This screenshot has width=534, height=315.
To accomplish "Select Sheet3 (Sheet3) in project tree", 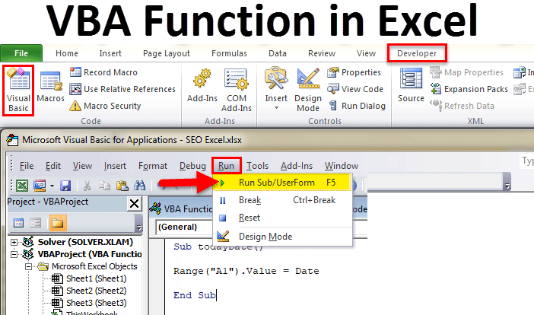I will point(89,303).
